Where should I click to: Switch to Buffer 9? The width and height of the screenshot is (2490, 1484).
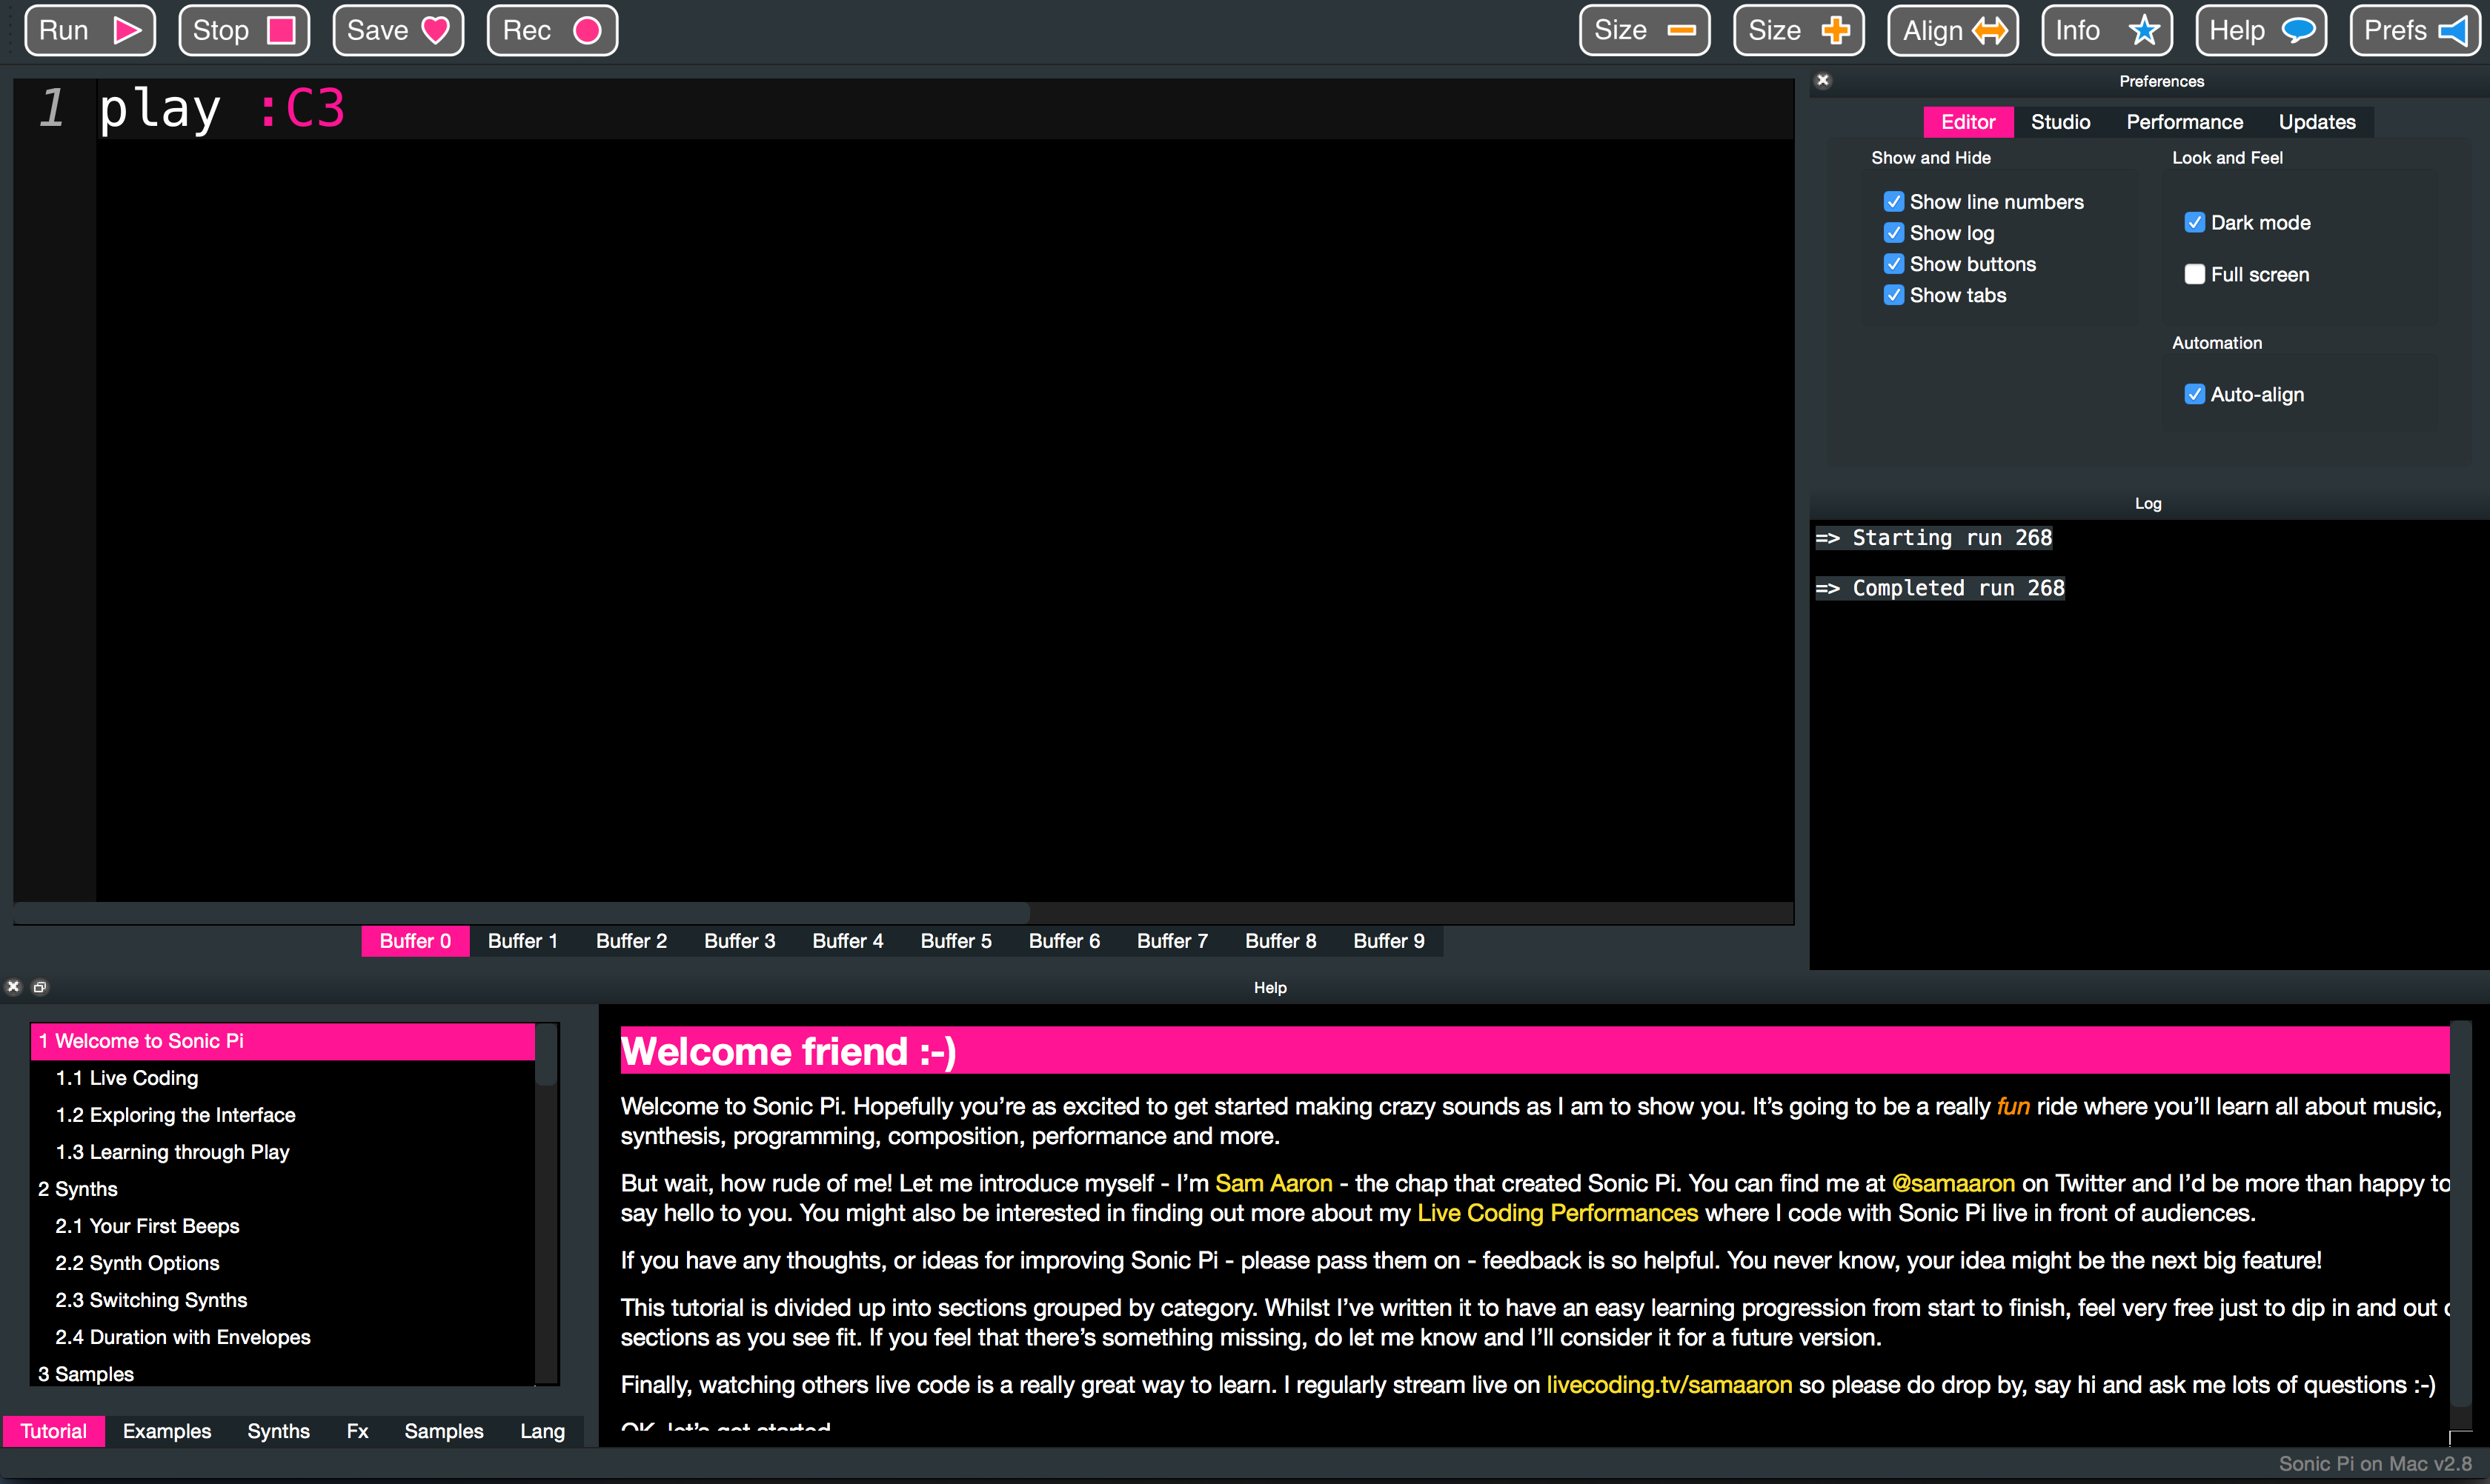click(x=1389, y=941)
